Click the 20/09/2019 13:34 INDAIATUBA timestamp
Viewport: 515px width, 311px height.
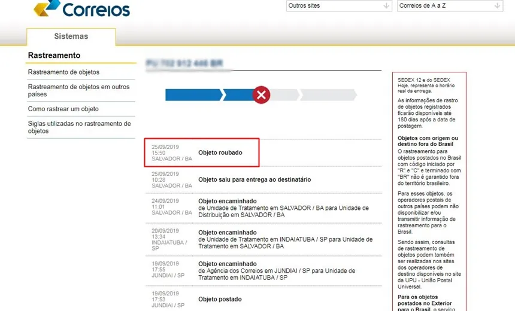(x=169, y=239)
